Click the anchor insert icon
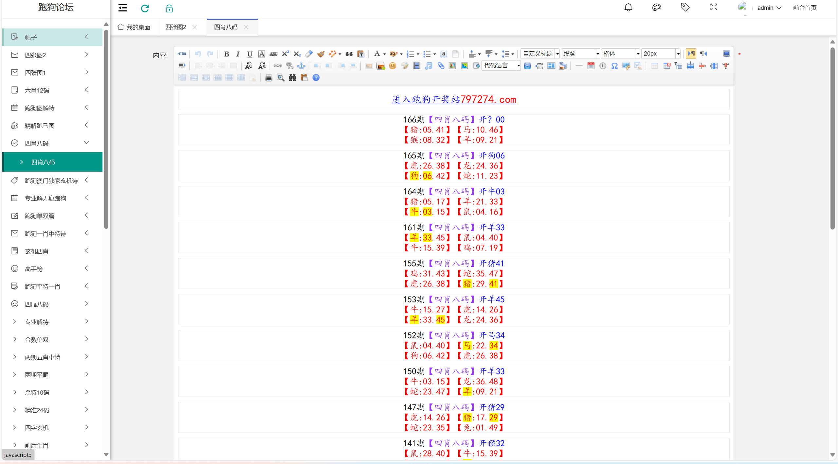 [x=301, y=66]
